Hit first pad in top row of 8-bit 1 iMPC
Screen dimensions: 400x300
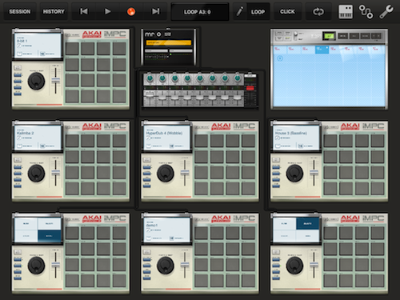(x=72, y=49)
